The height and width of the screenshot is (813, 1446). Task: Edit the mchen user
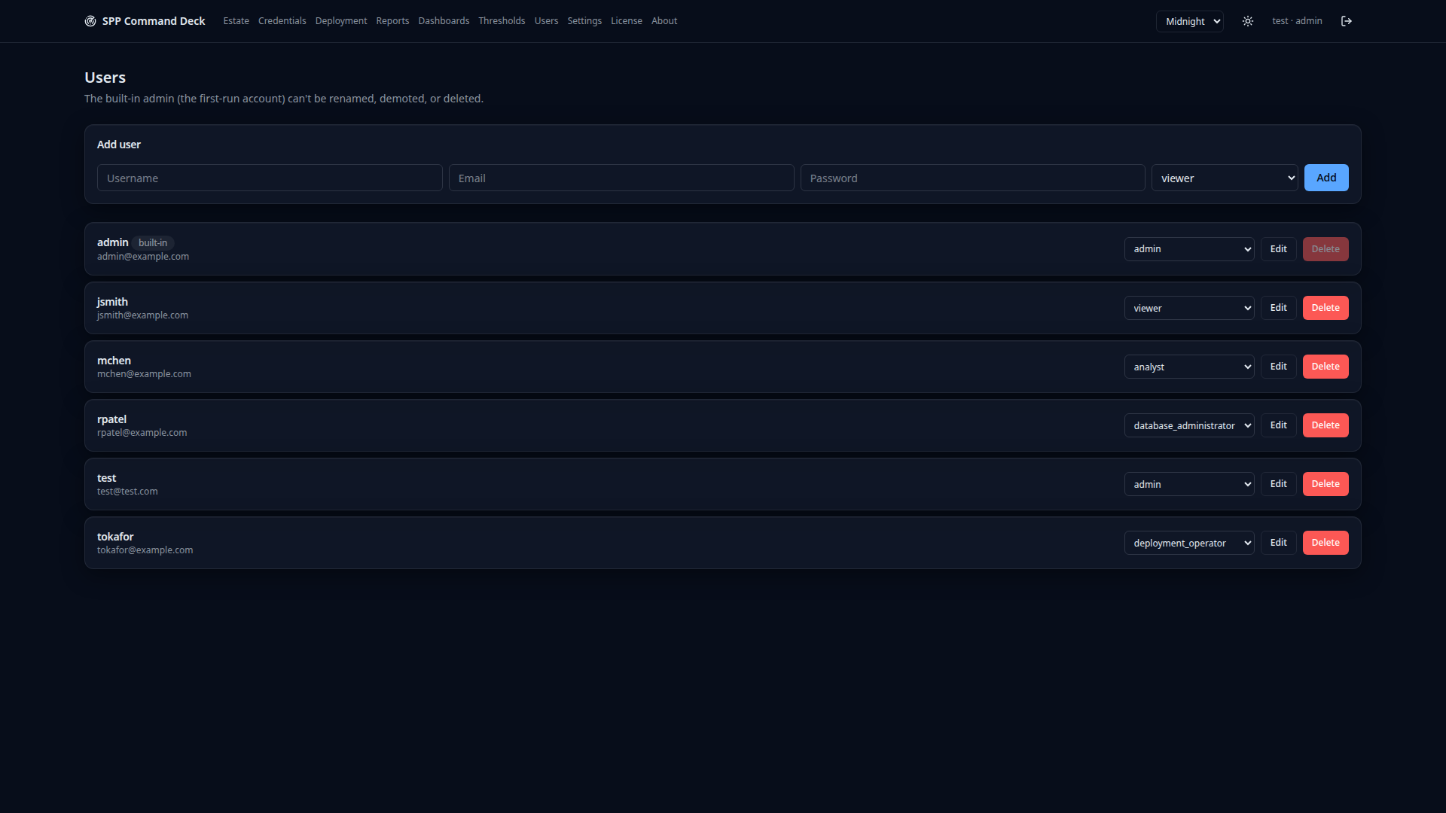[1279, 367]
